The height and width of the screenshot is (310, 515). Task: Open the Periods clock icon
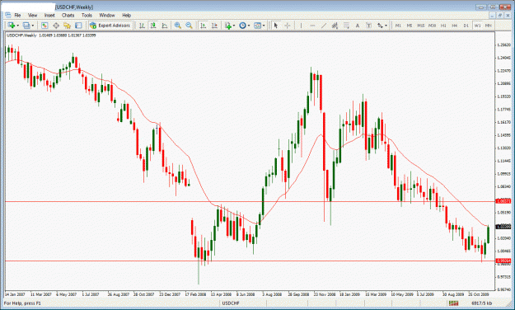[243, 26]
